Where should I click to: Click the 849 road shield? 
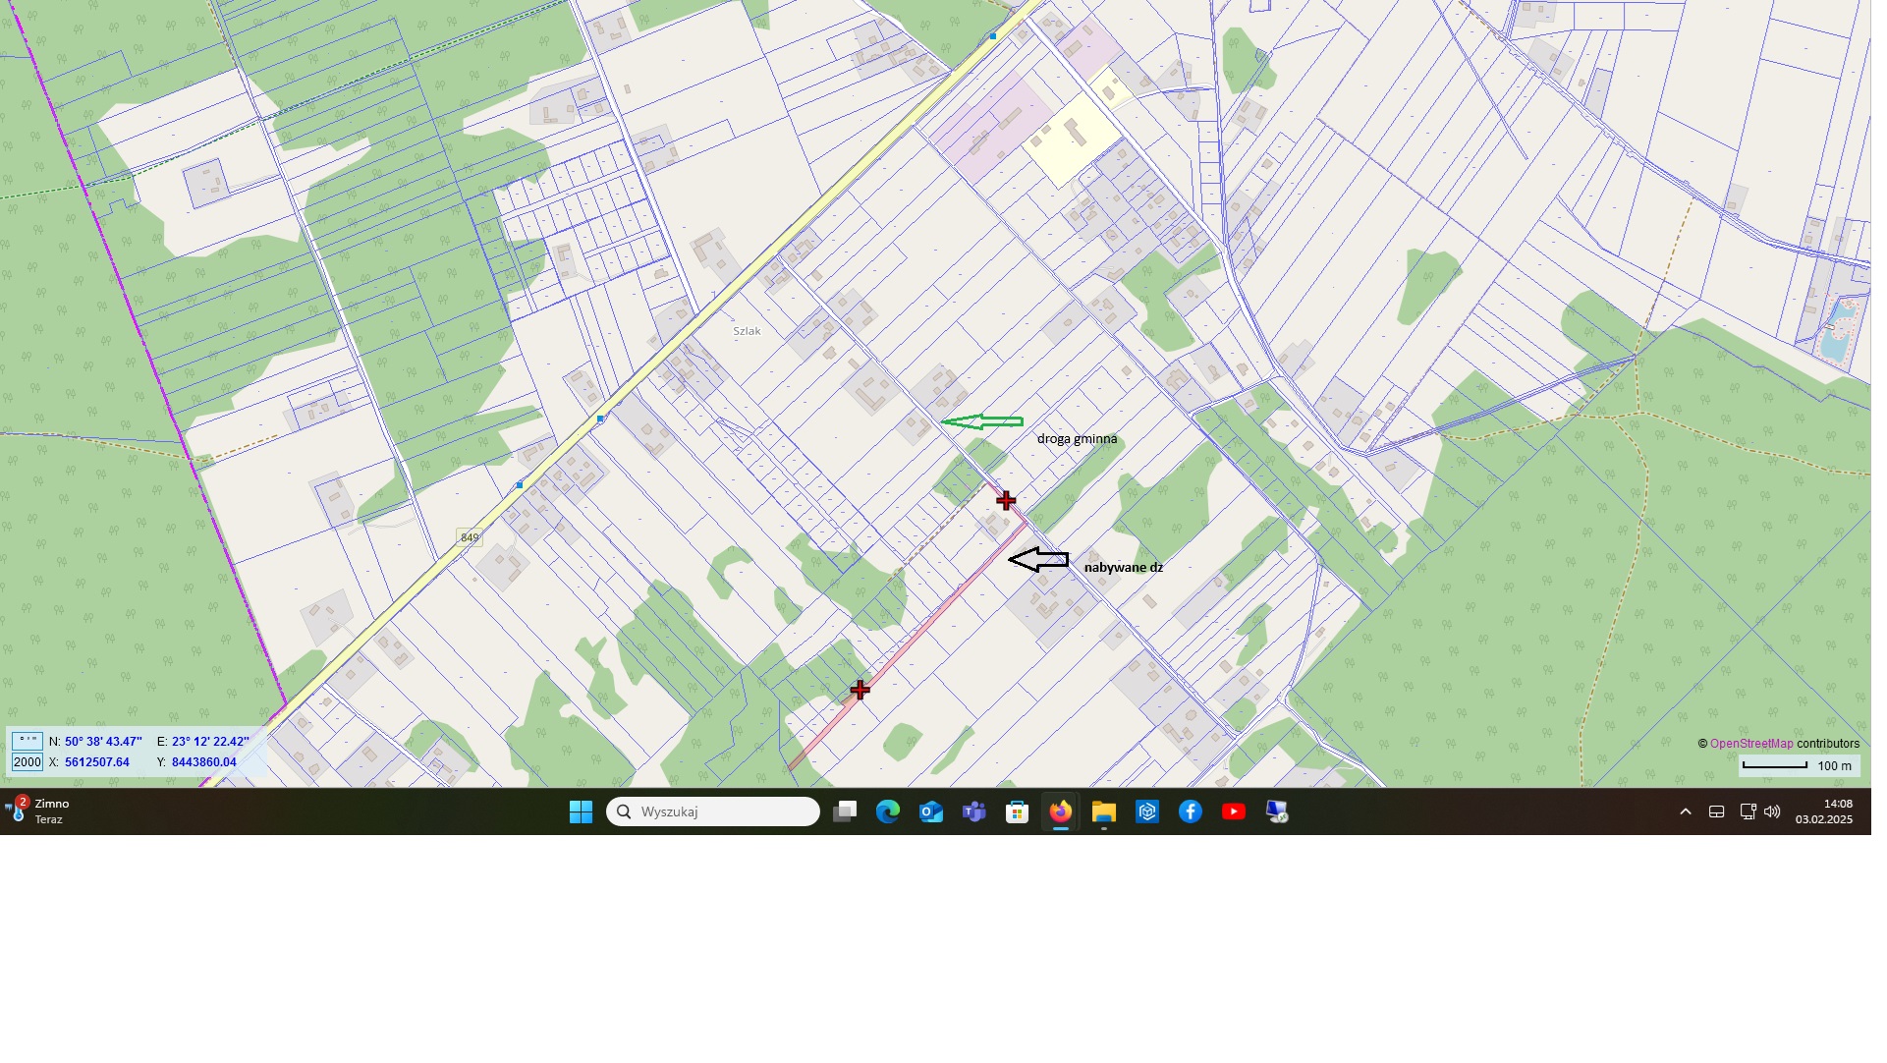pyautogui.click(x=470, y=537)
